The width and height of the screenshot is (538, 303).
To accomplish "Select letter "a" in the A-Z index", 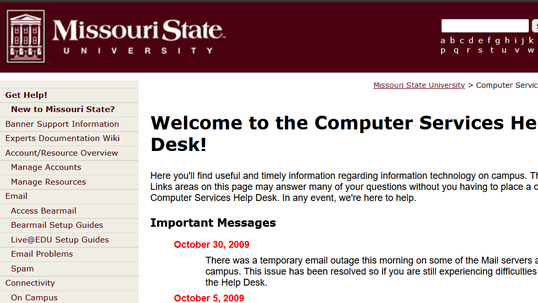I will click(443, 40).
